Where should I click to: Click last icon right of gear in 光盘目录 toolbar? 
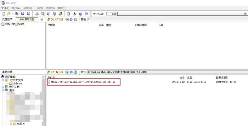tap(76, 19)
